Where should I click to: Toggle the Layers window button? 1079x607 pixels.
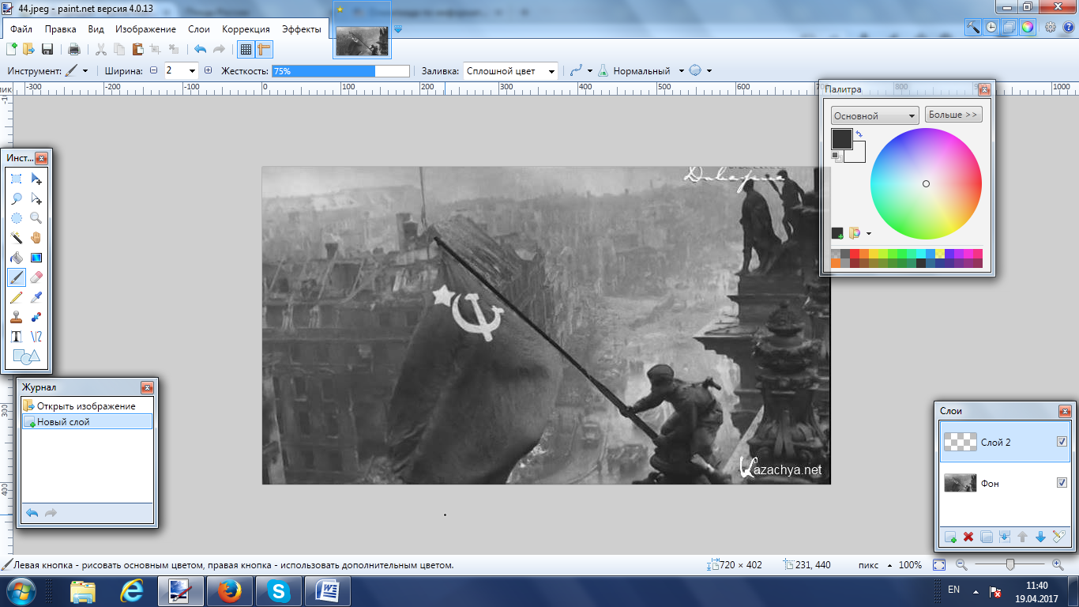click(x=1009, y=27)
